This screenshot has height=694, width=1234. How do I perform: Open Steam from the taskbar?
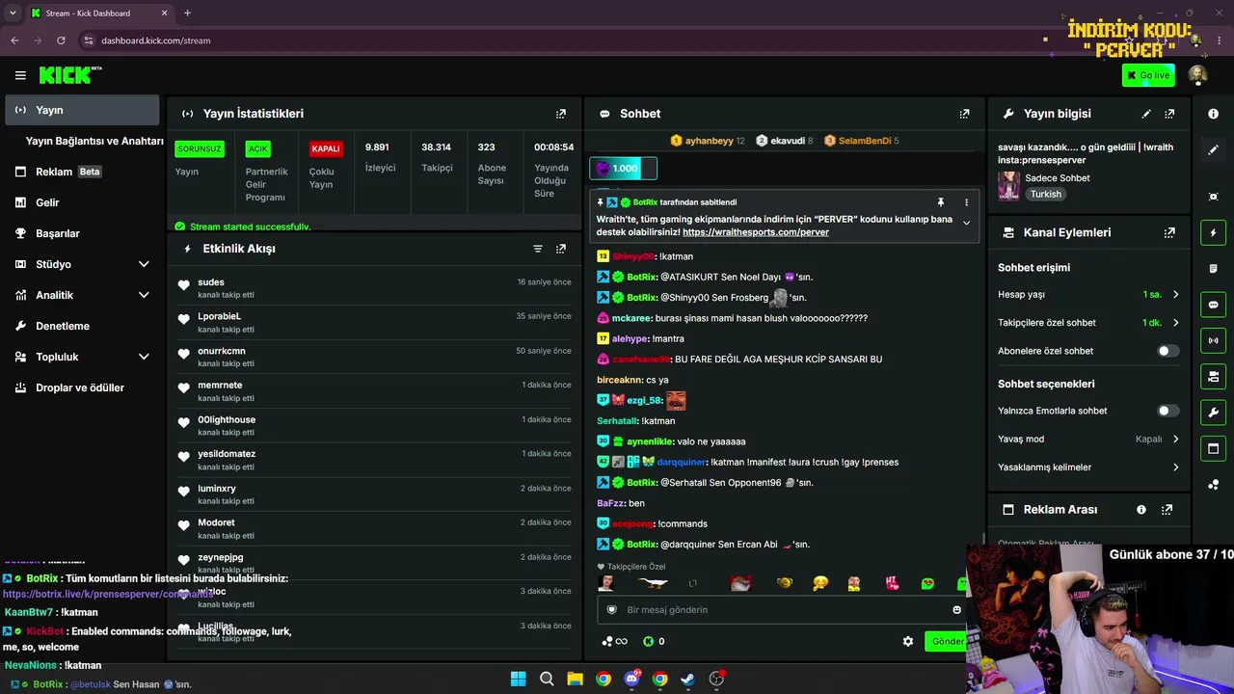tap(687, 680)
